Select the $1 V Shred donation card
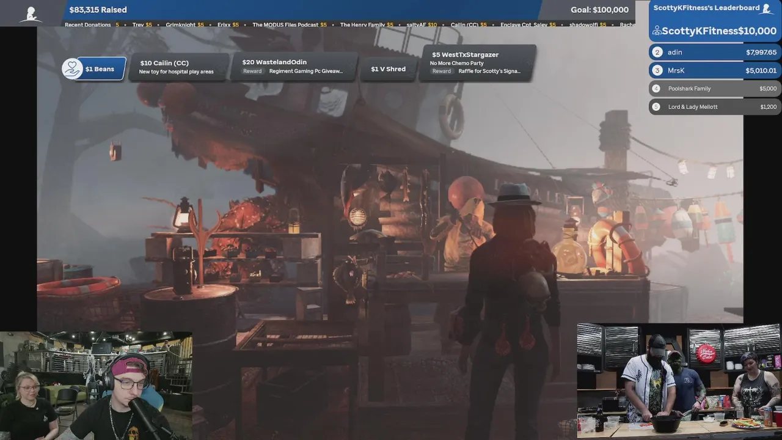 (x=388, y=69)
